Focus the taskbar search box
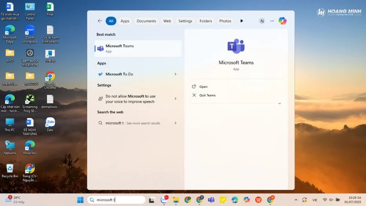 point(116,200)
